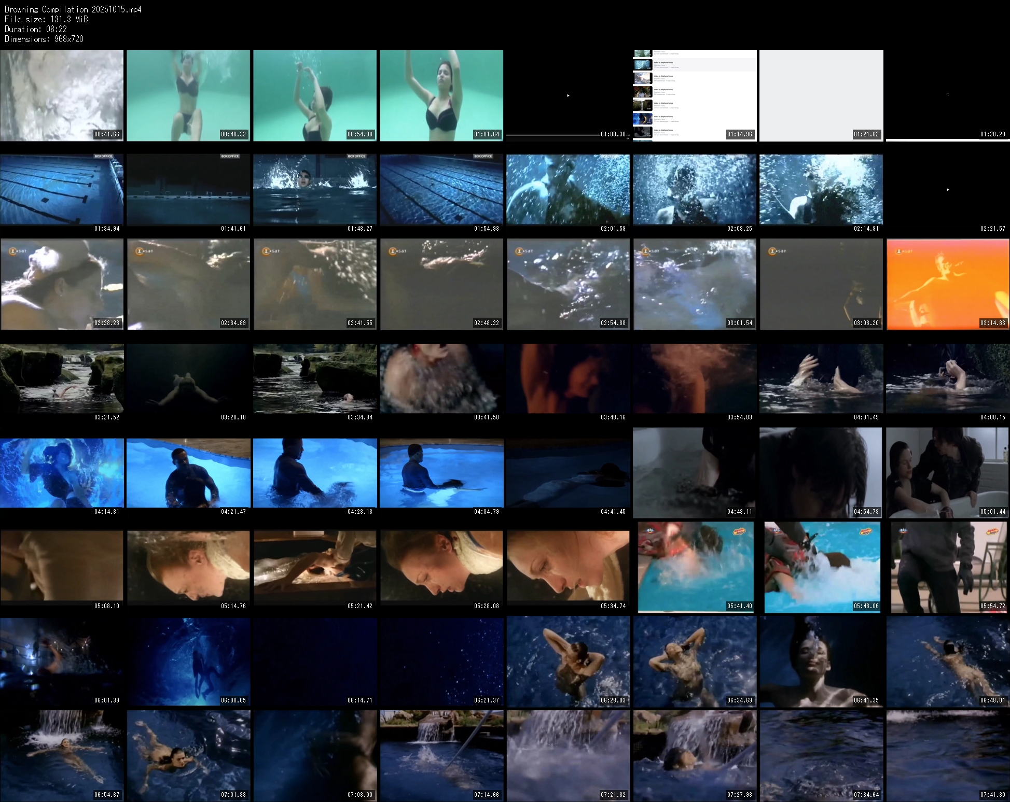1010x802 pixels.
Task: Click the I-Sat logo on the orange 03:14.86 frame
Action: click(x=905, y=251)
